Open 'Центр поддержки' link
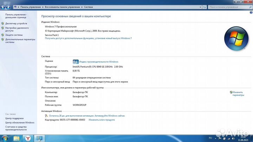This screenshot has height=142, width=253. (14, 118)
